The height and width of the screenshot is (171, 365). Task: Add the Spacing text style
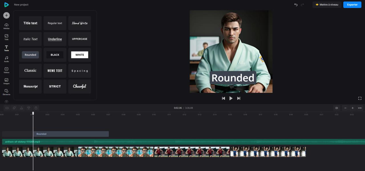(x=80, y=71)
